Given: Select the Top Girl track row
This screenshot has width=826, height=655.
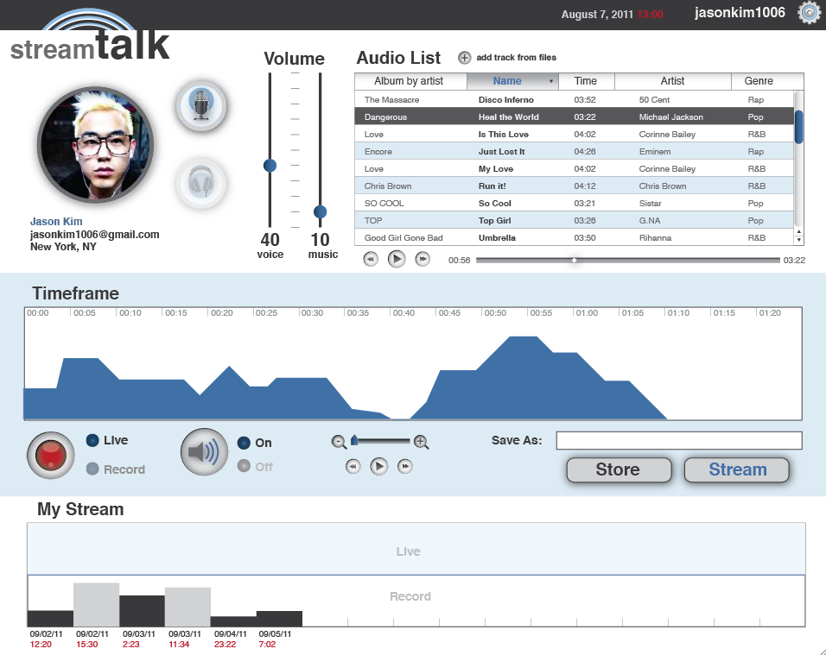Looking at the screenshot, I should click(575, 220).
